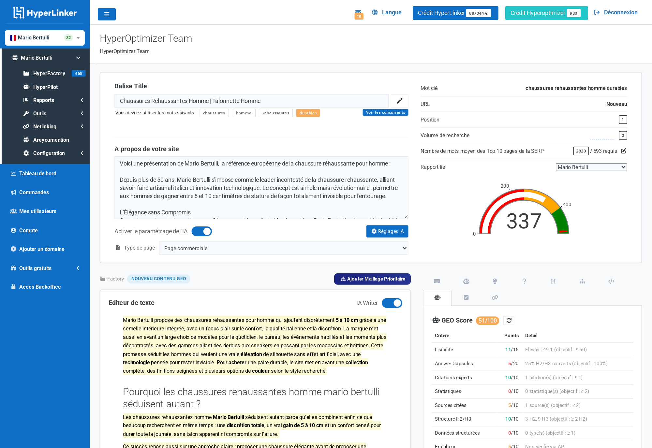Viewport: 652px width, 448px height.
Task: Open the code view </> icon
Action: [611, 281]
